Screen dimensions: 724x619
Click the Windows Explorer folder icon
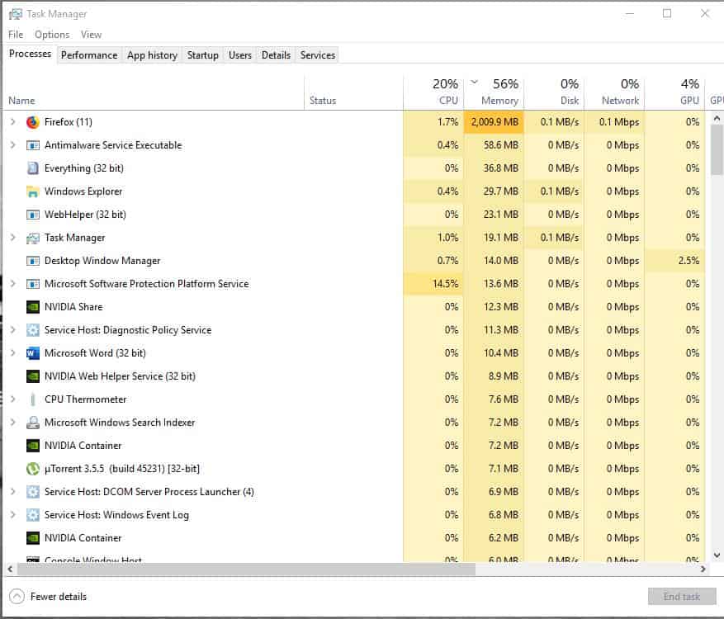click(x=33, y=191)
